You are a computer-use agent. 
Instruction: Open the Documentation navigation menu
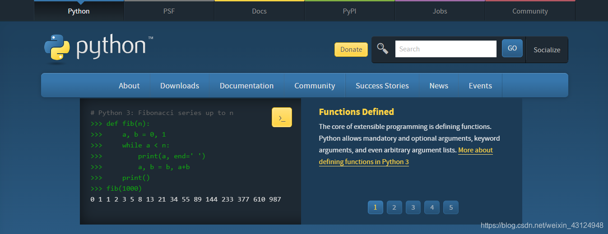coord(246,86)
